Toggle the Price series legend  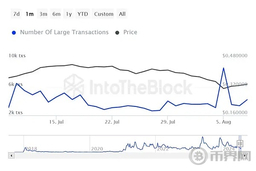130,32
